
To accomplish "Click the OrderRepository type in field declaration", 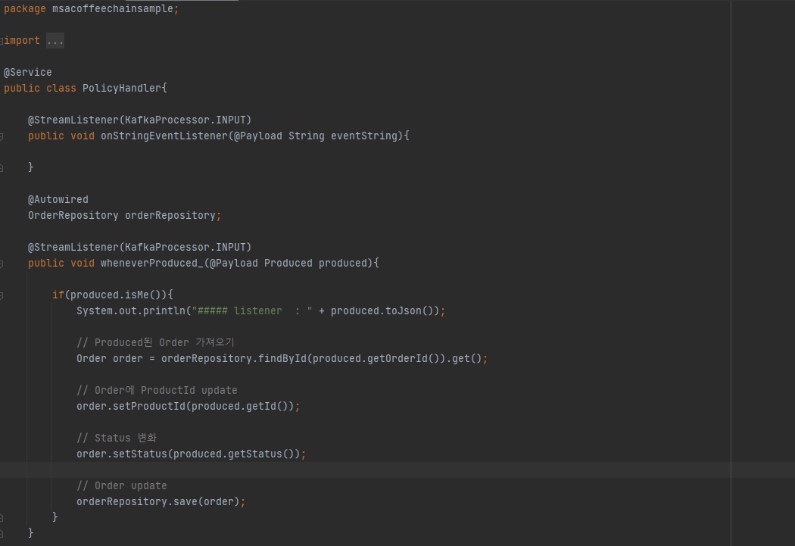I will click(73, 216).
